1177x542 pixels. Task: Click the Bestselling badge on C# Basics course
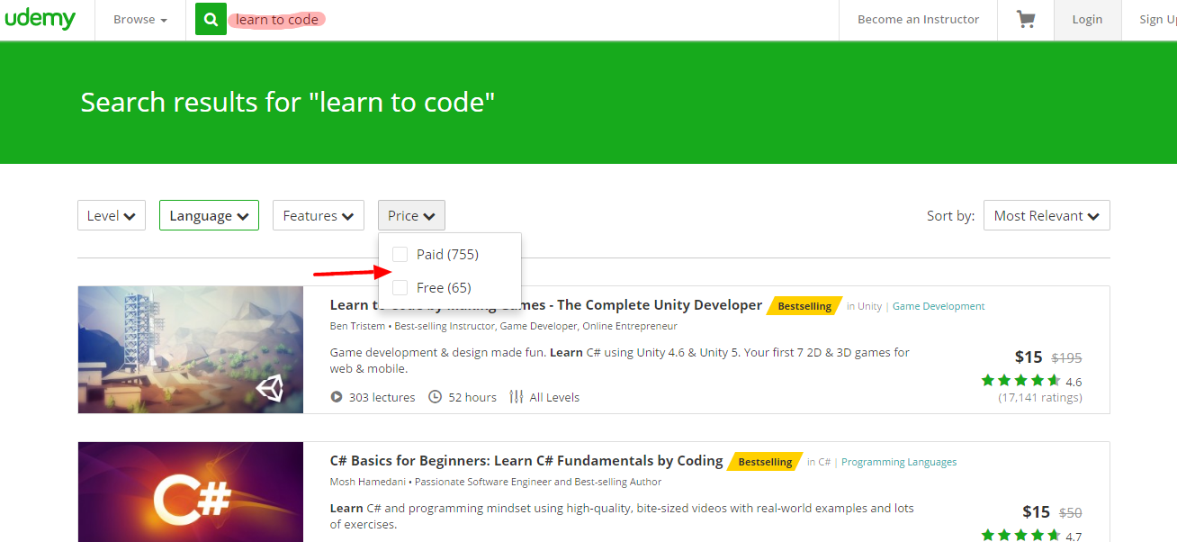point(765,462)
